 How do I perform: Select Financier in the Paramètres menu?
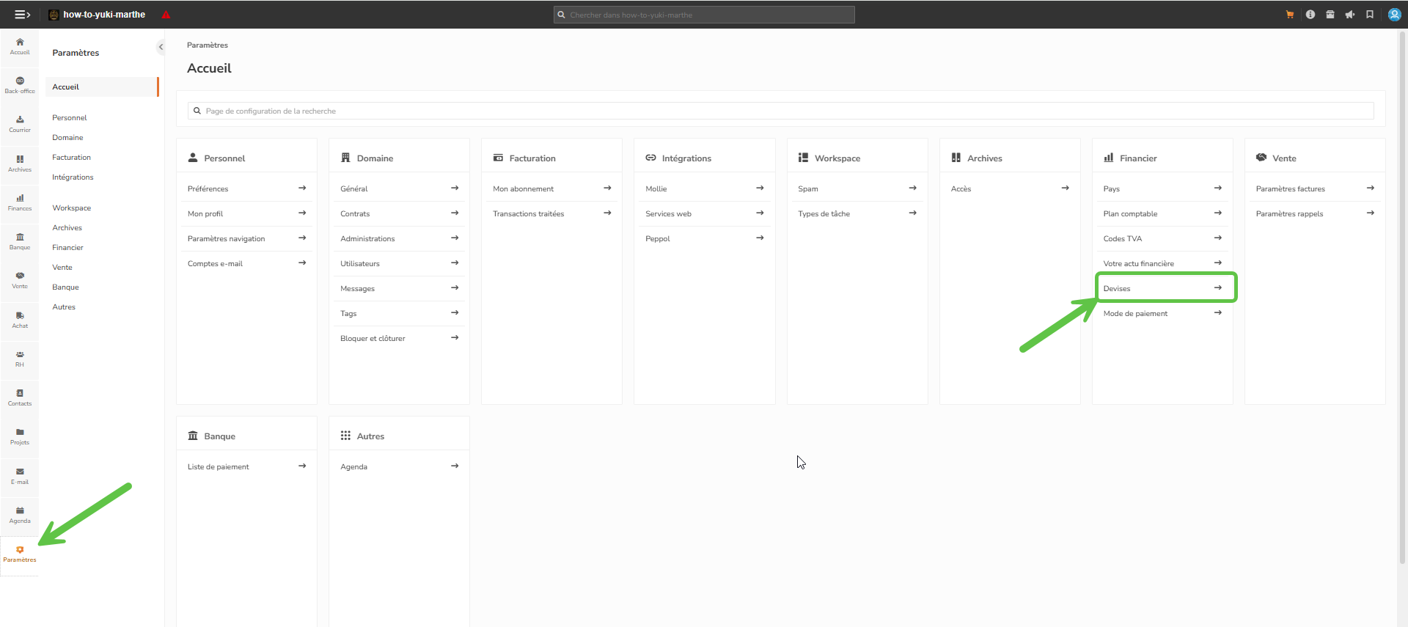(x=67, y=247)
